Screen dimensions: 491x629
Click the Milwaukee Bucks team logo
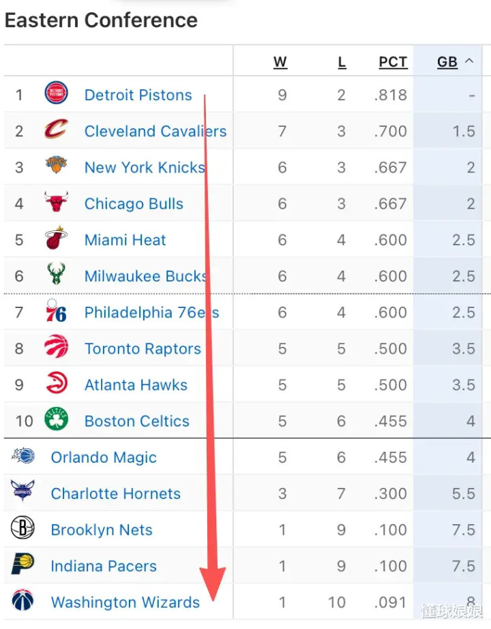coord(57,275)
